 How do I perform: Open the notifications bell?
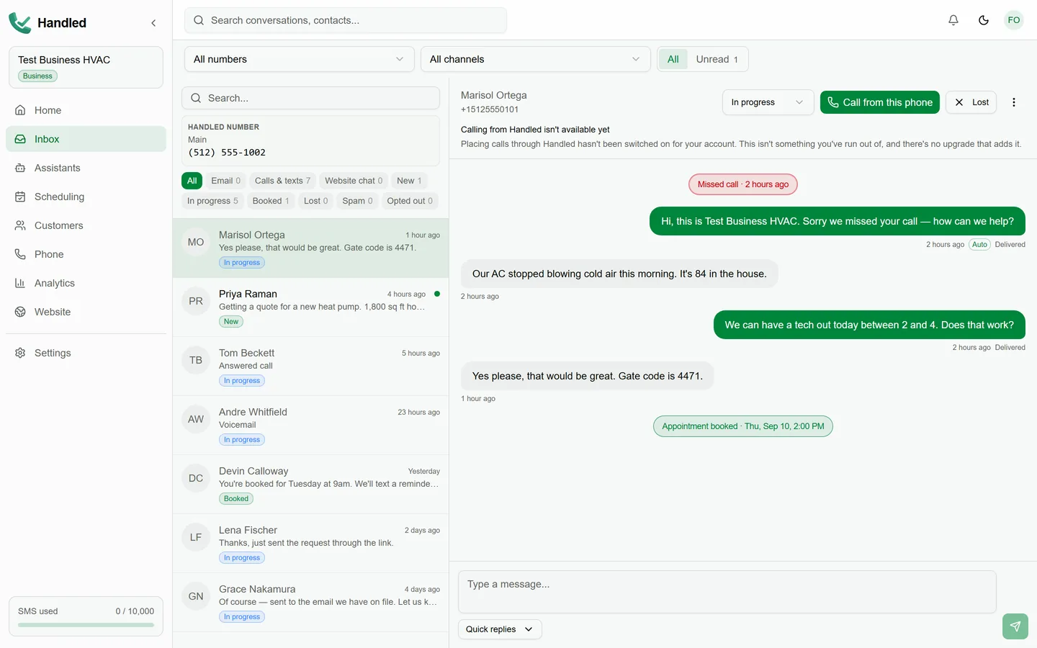tap(953, 20)
